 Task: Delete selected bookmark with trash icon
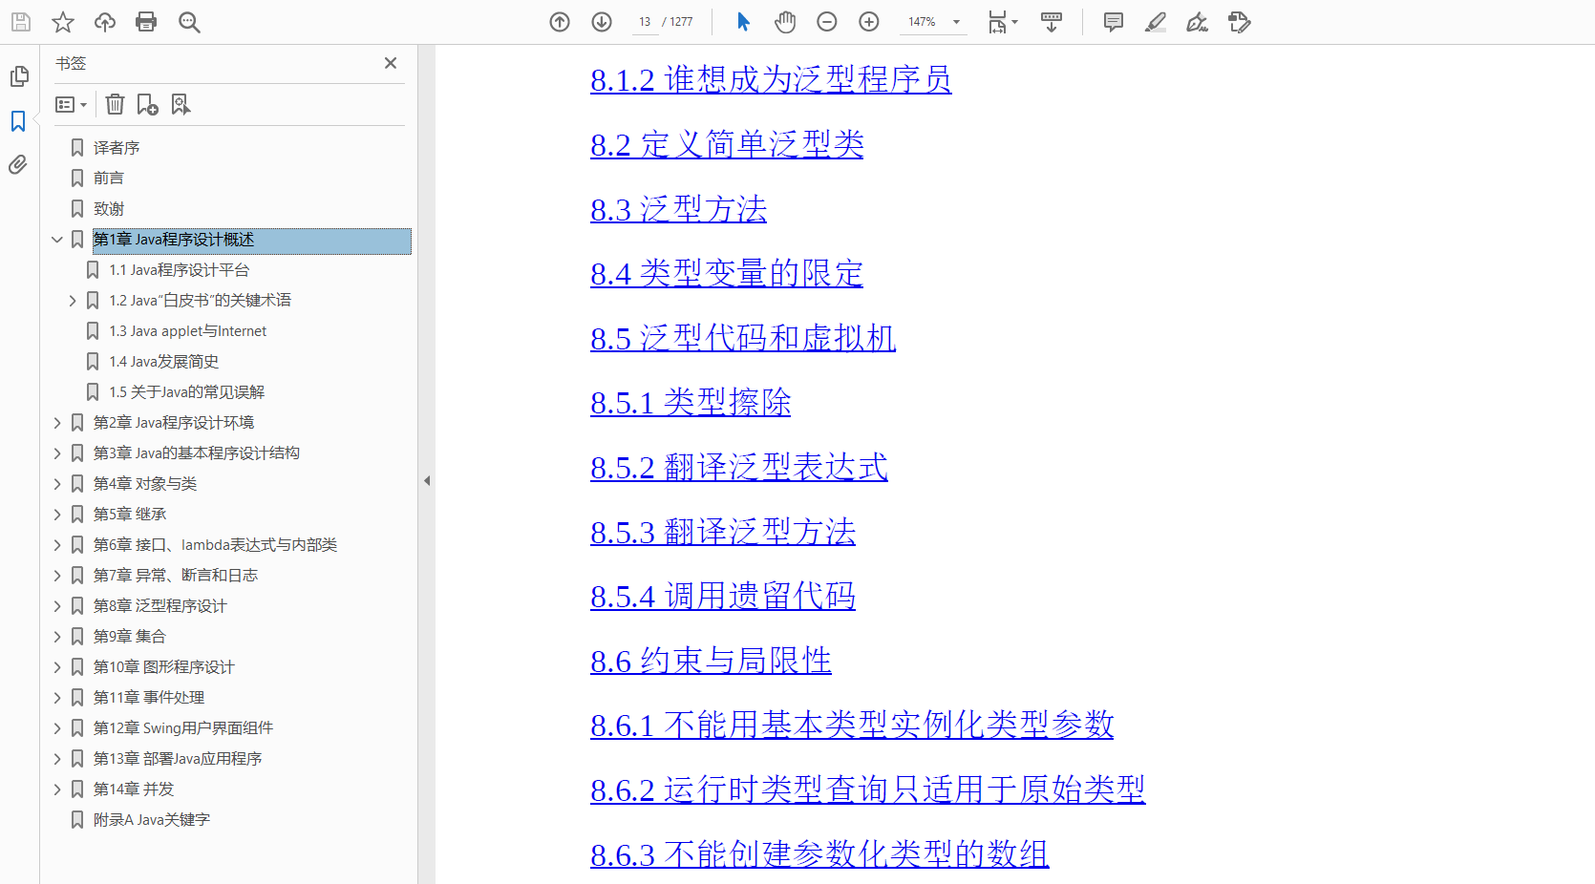coord(115,104)
